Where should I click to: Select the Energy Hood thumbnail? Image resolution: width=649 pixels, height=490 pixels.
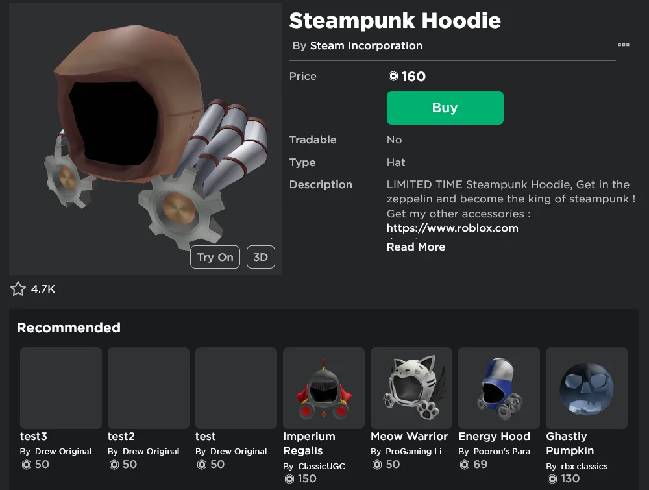tap(498, 387)
